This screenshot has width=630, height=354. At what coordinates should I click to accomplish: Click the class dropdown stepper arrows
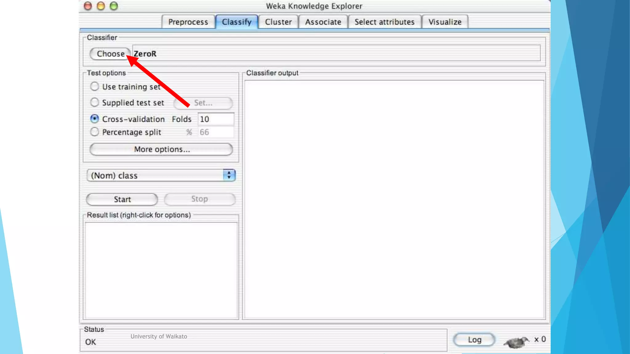pyautogui.click(x=229, y=175)
